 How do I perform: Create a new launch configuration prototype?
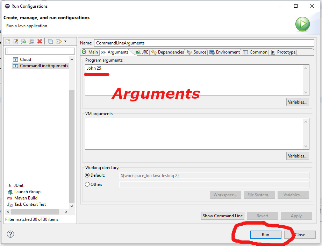coord(16,41)
